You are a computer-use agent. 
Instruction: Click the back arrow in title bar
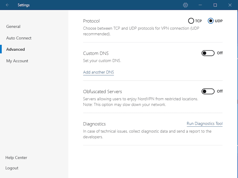[x=7, y=5]
